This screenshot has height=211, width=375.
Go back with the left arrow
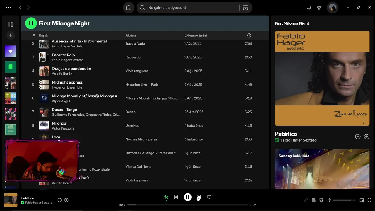(x=20, y=8)
